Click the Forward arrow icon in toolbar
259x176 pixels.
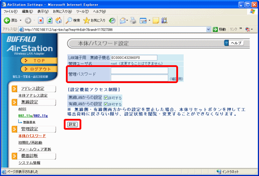tap(28, 20)
